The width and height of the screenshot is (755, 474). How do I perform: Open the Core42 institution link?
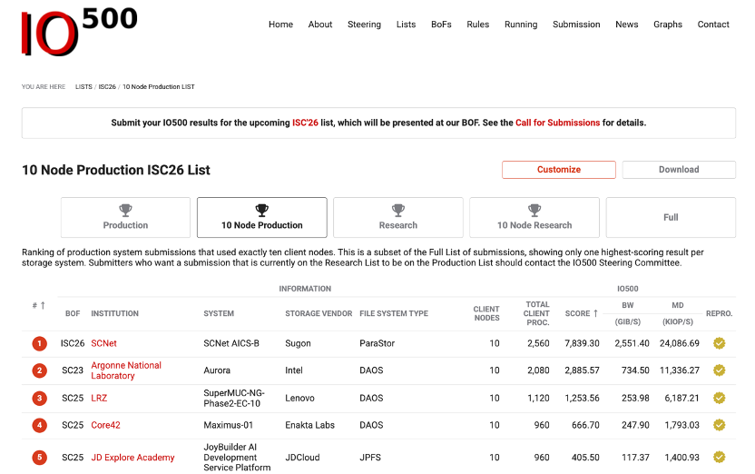click(105, 425)
